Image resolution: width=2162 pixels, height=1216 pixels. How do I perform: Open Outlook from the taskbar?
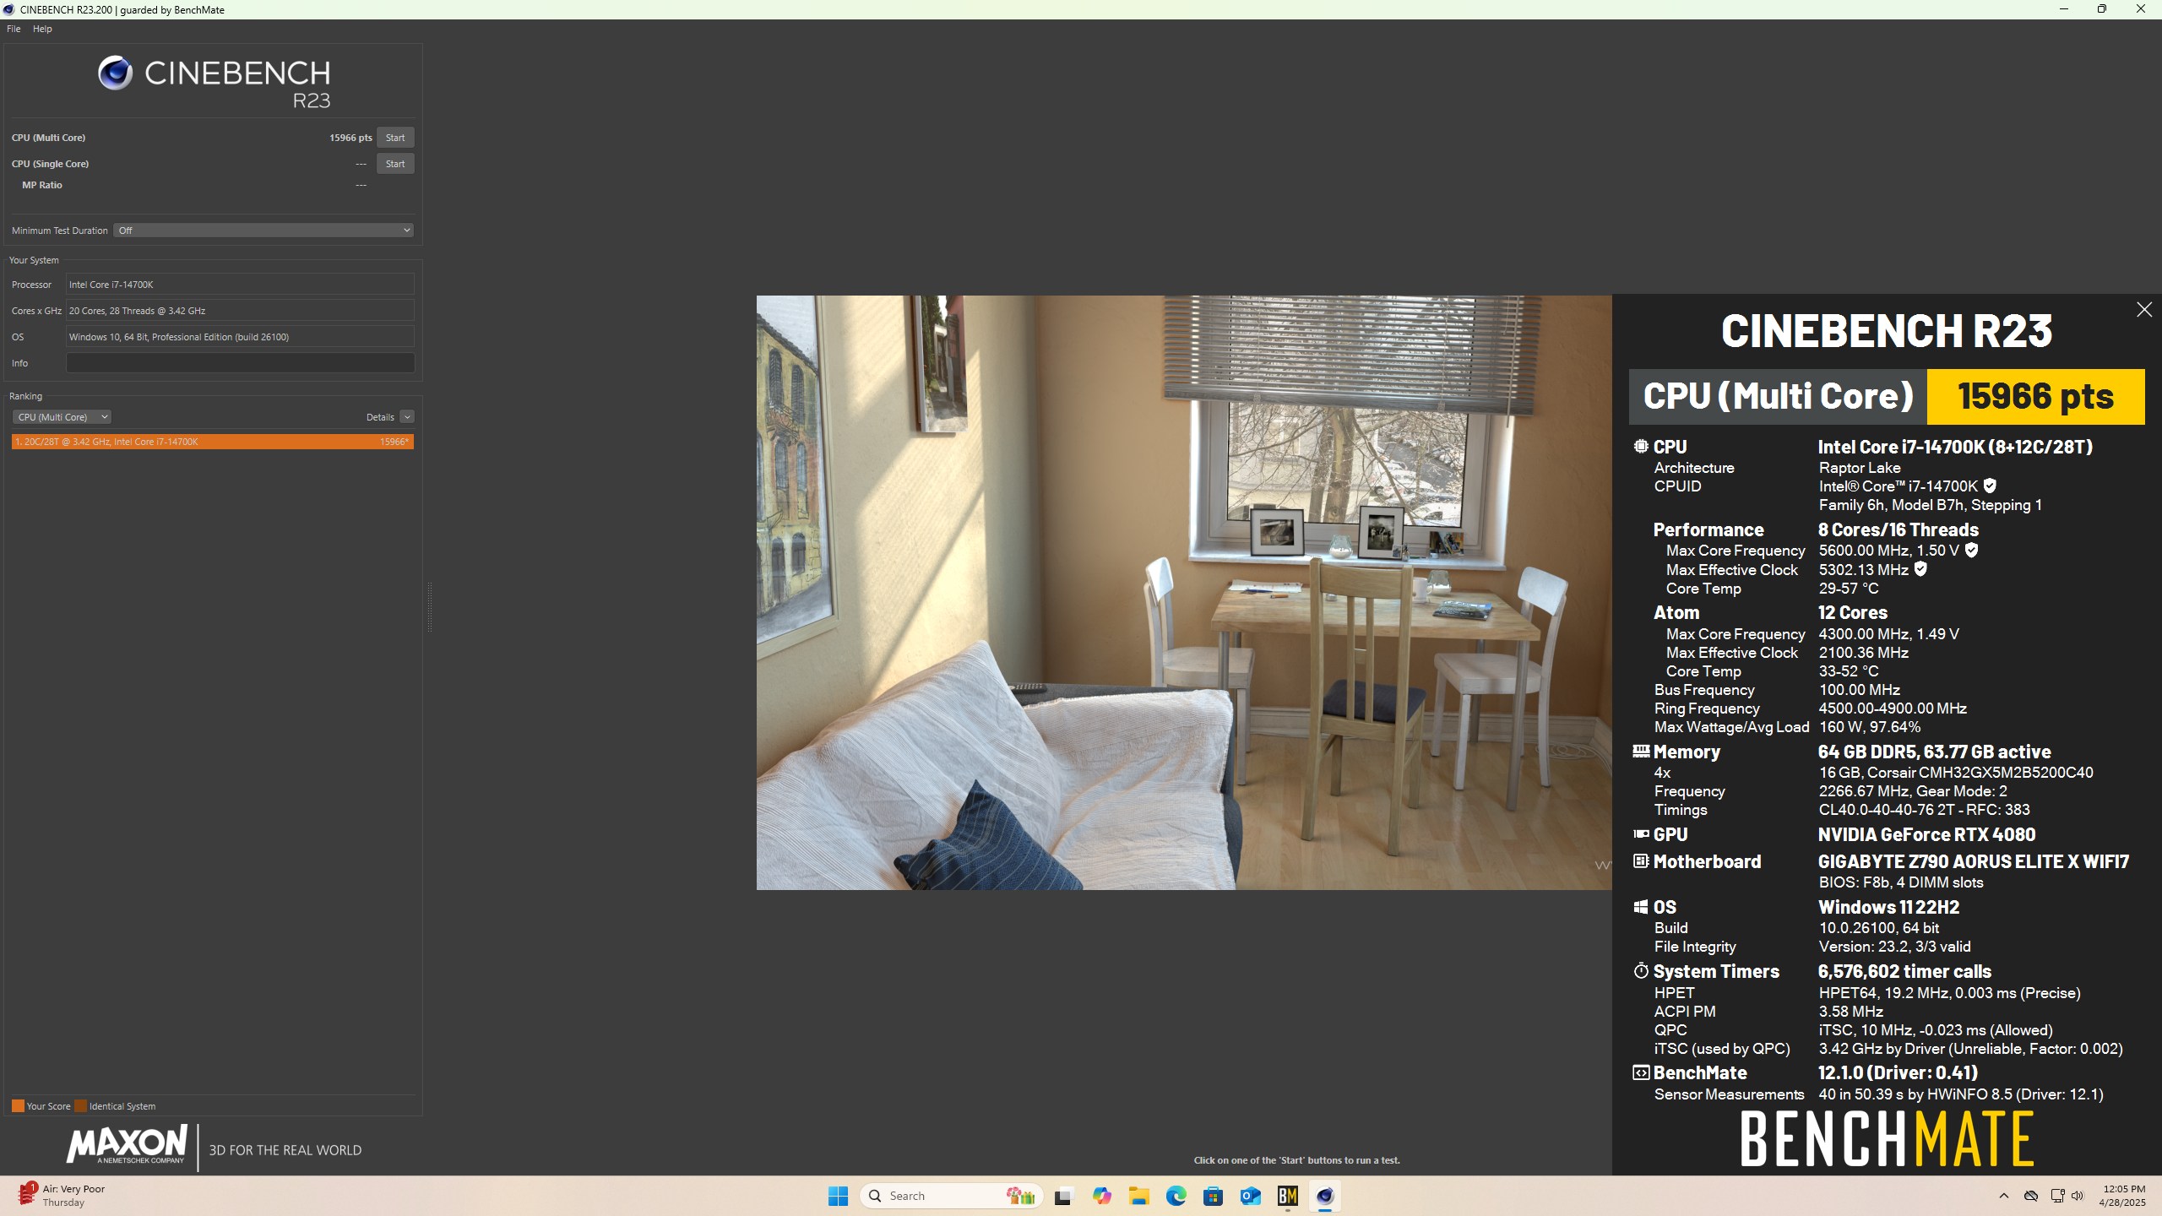(x=1250, y=1196)
